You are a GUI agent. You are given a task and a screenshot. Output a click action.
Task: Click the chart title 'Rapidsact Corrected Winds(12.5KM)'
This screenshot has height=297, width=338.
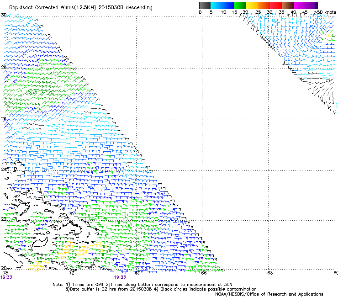point(53,8)
